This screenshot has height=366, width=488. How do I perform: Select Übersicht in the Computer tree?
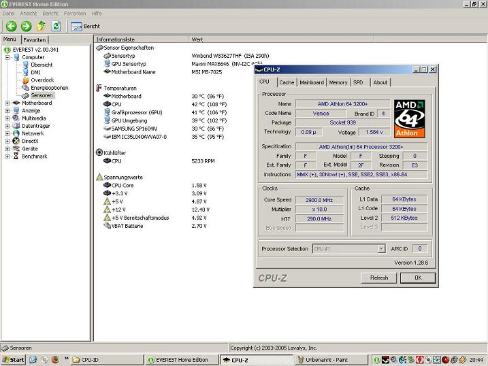(x=42, y=65)
